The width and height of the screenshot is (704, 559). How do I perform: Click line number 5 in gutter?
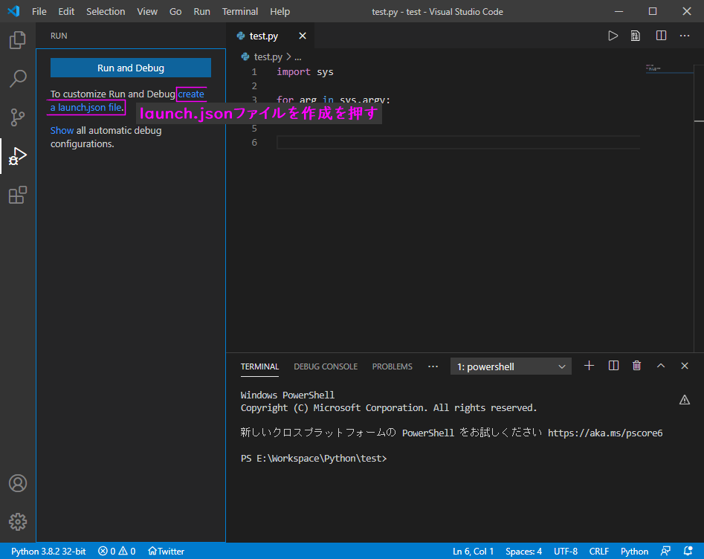(254, 129)
